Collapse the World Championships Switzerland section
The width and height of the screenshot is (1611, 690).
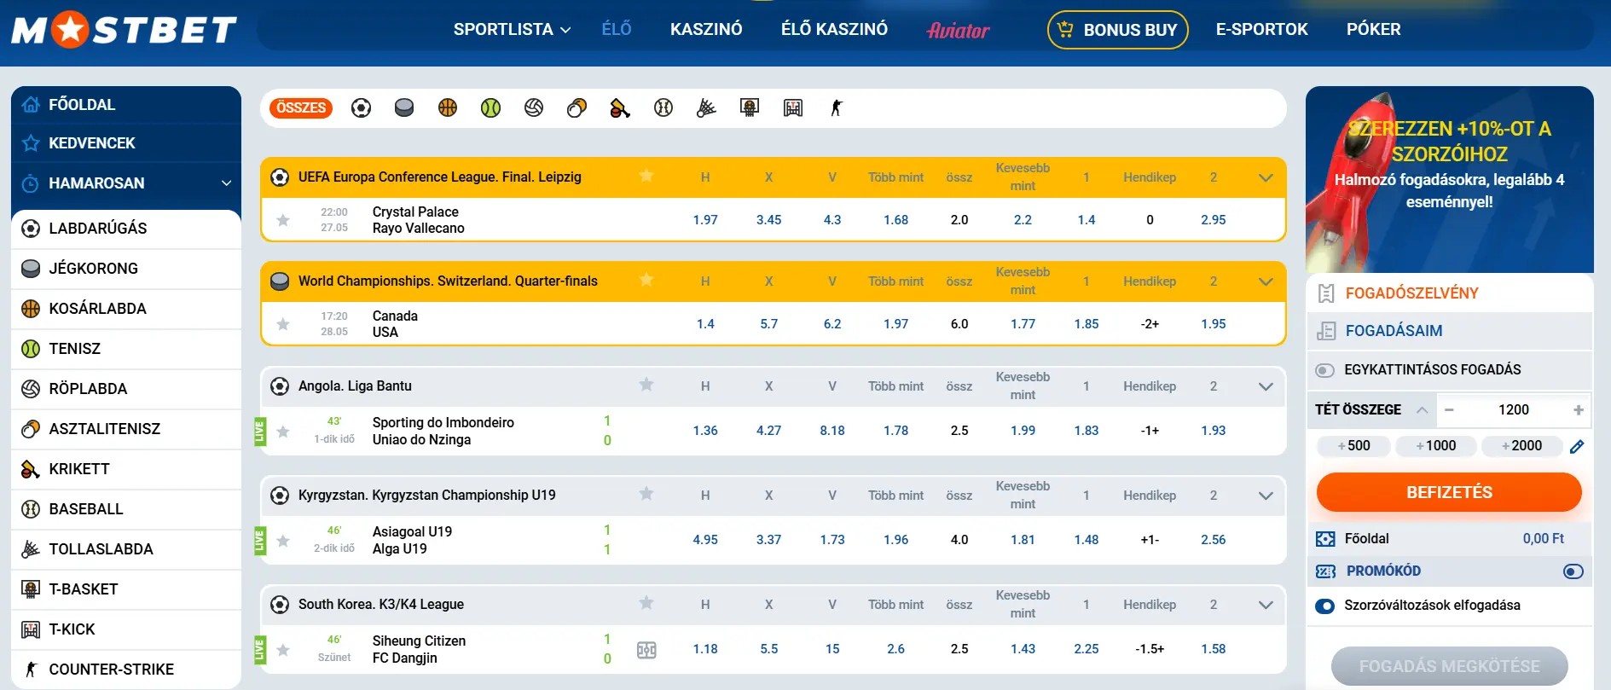click(x=1266, y=281)
